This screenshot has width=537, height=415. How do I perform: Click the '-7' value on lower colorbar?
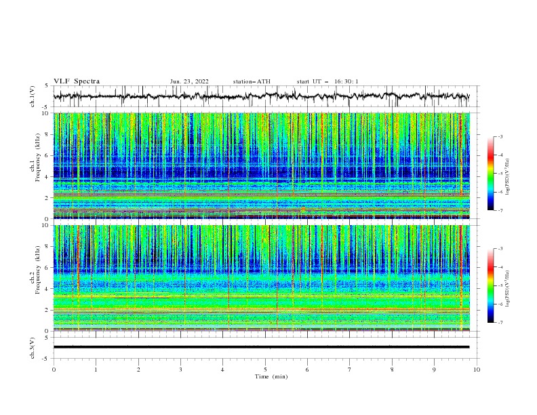tap(500, 322)
